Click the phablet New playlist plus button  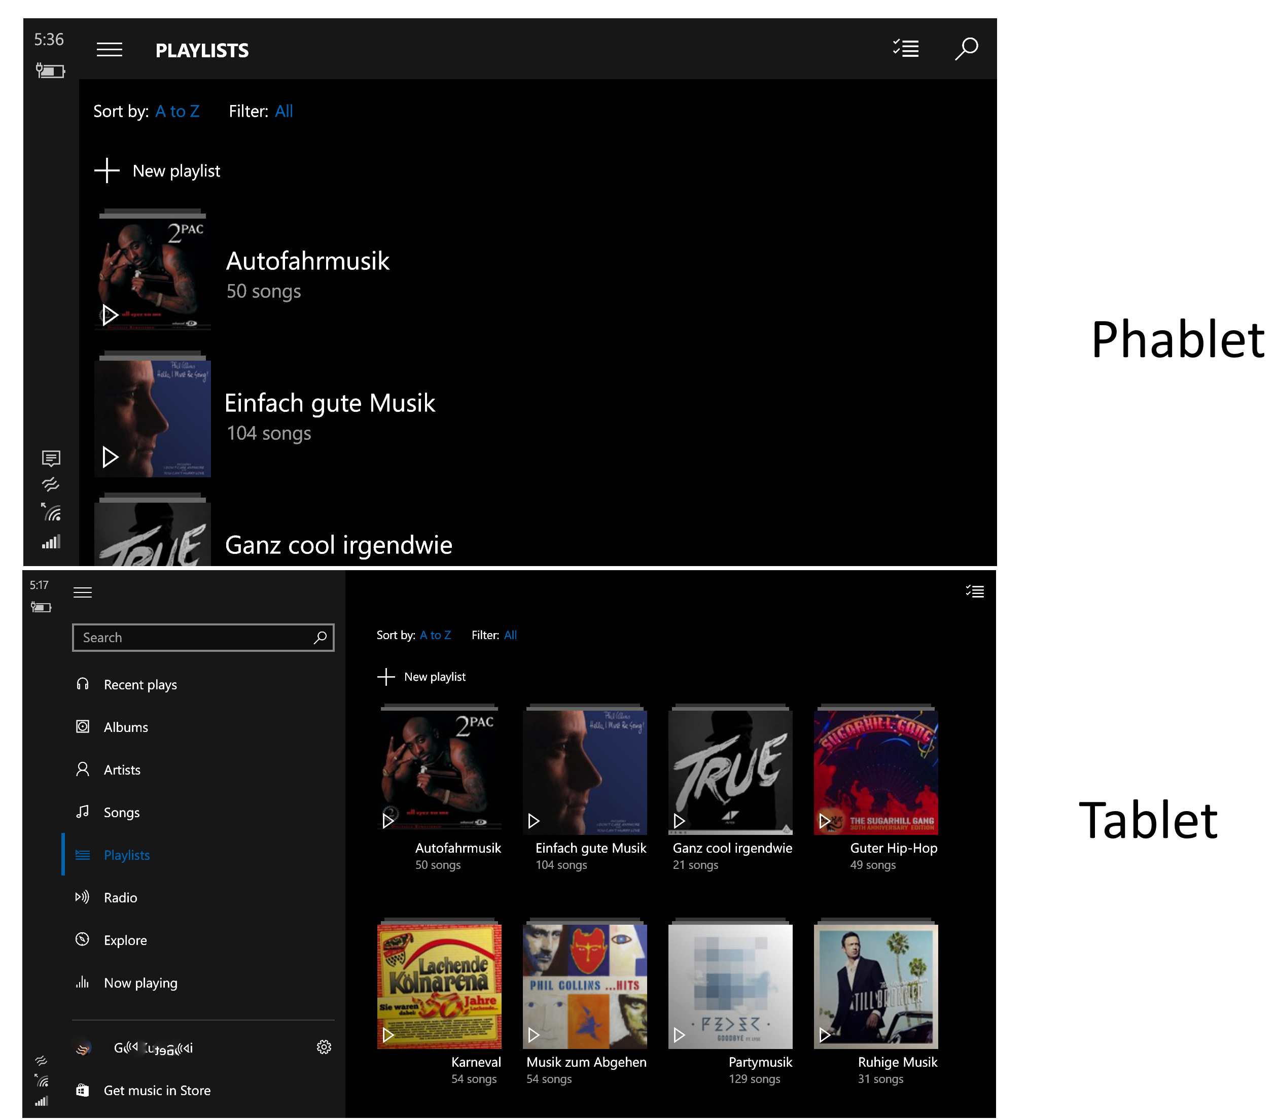[x=108, y=170]
